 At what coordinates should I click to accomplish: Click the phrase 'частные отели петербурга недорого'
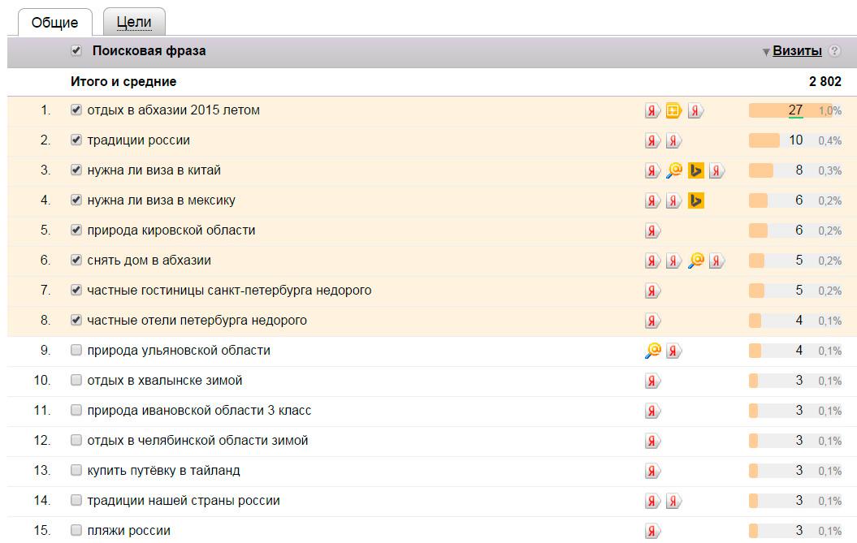click(197, 320)
